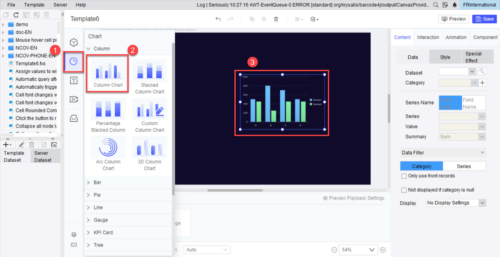This screenshot has height=257, width=500.
Task: Open the Chart component sidebar icon
Action: point(74,62)
